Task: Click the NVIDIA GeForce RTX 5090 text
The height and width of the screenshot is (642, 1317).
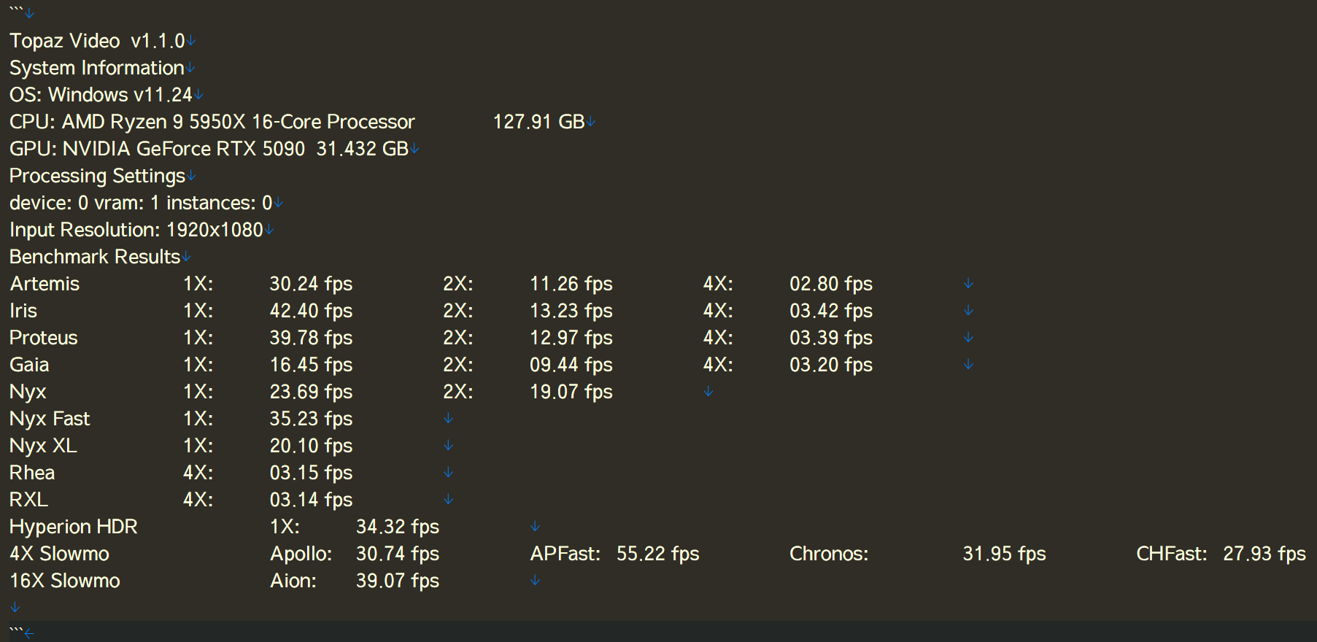Action: [x=184, y=149]
